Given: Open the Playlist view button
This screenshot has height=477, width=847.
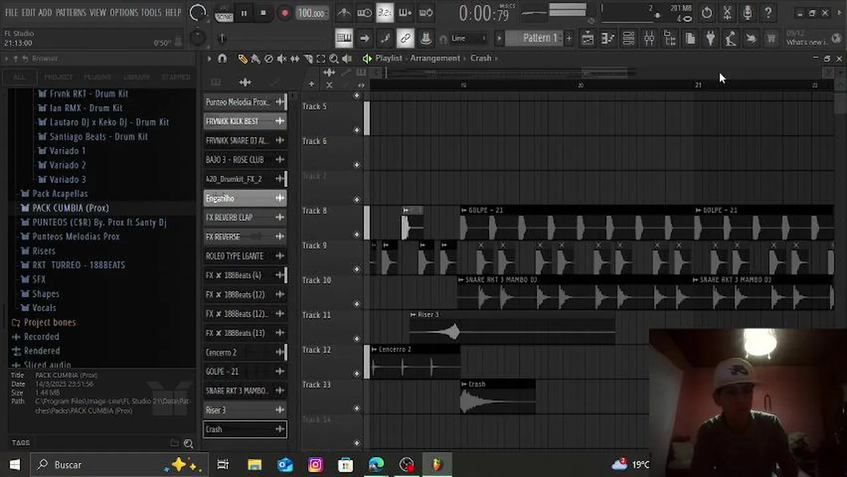Looking at the screenshot, I should pyautogui.click(x=587, y=38).
